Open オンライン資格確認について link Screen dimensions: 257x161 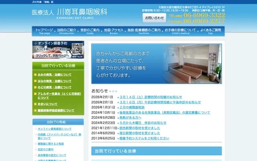pyautogui.click(x=55, y=129)
